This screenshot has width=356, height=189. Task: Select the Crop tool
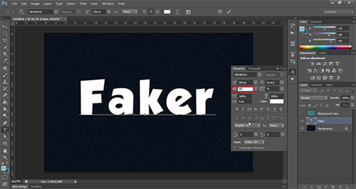click(5, 54)
